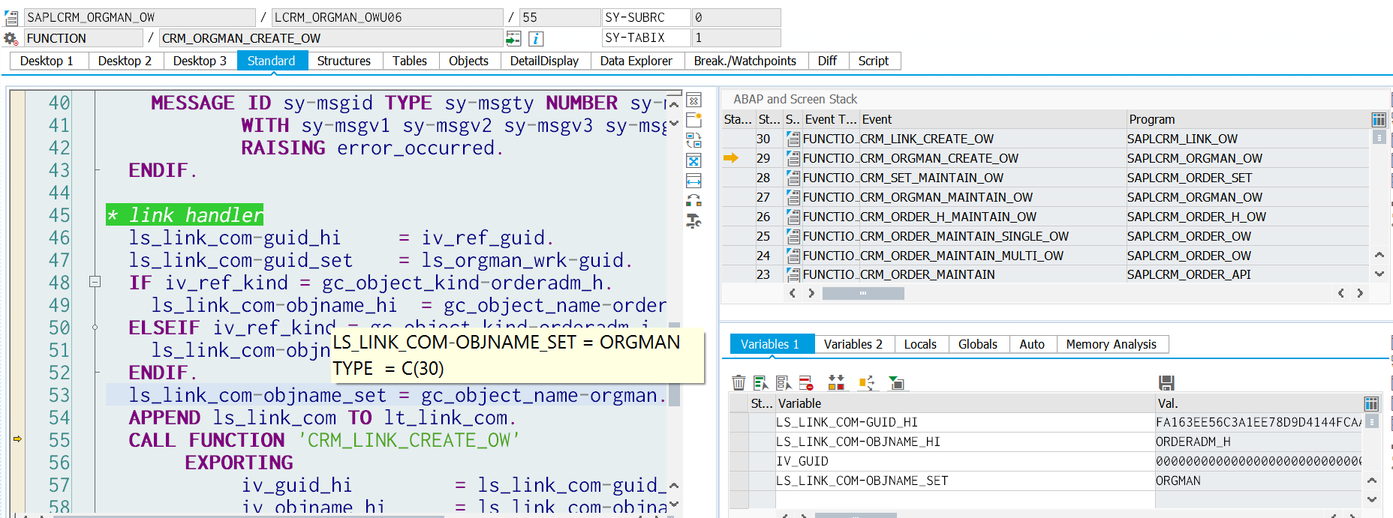Viewport: 1393px width, 518px height.
Task: Collapse the IF block at line 48
Action: click(x=95, y=282)
